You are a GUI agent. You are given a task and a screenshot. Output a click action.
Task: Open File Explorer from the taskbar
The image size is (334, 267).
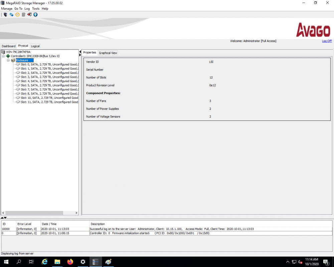coord(57,262)
